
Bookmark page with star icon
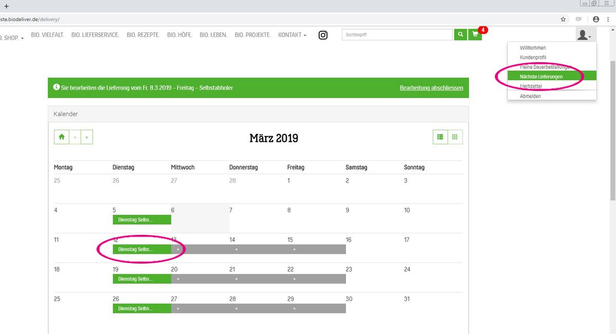[563, 19]
